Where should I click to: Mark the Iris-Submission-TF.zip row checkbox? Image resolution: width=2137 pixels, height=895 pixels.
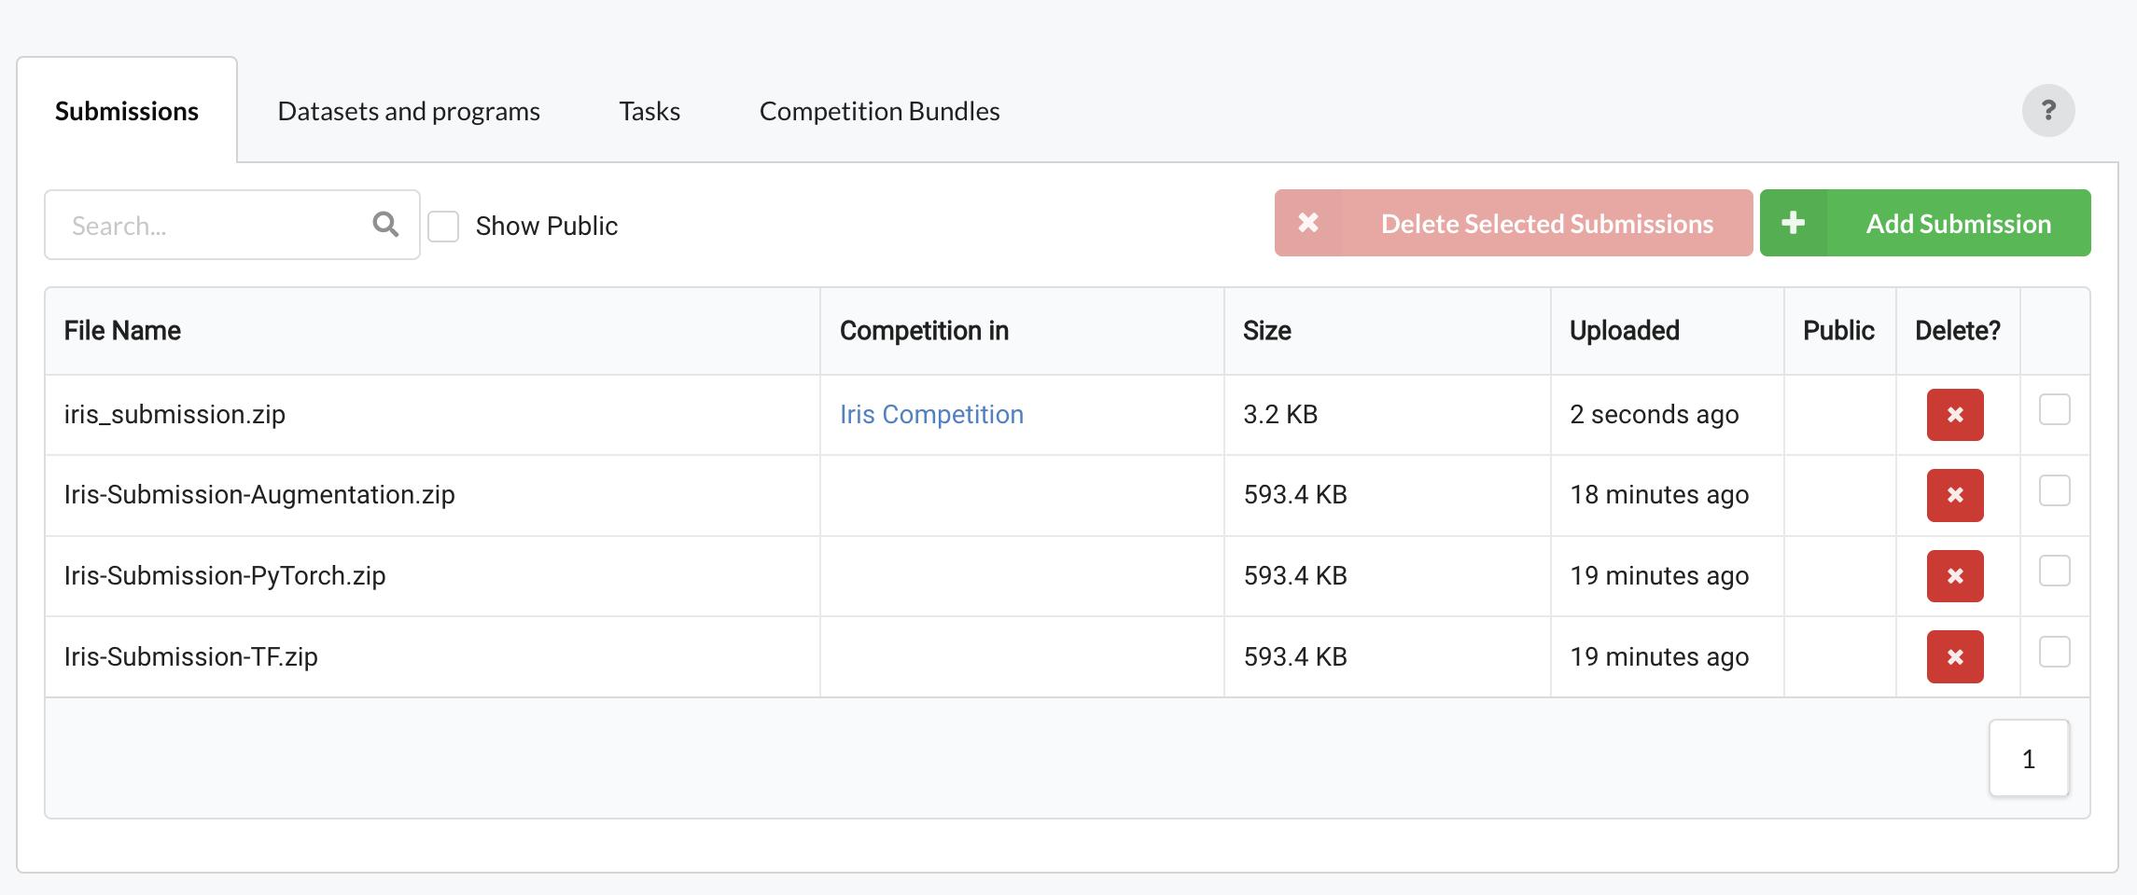point(2054,652)
